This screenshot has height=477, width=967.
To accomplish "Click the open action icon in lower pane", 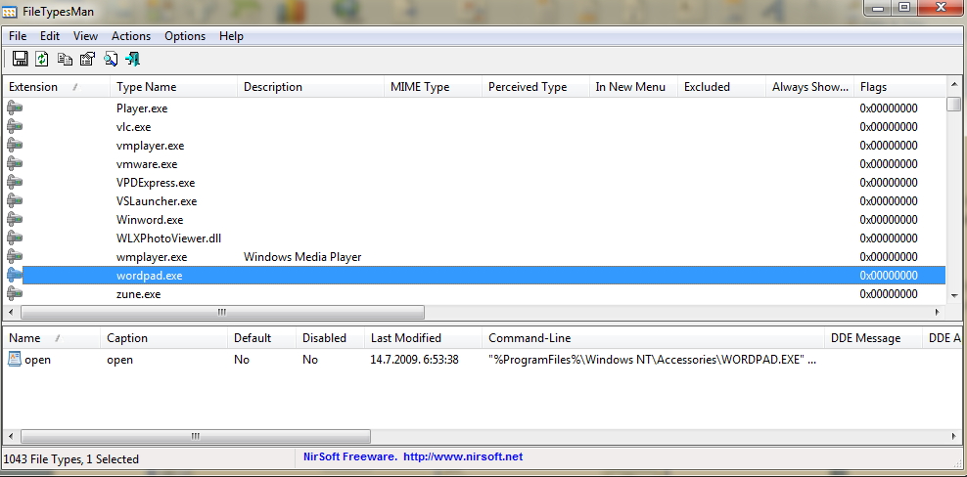I will pyautogui.click(x=15, y=359).
